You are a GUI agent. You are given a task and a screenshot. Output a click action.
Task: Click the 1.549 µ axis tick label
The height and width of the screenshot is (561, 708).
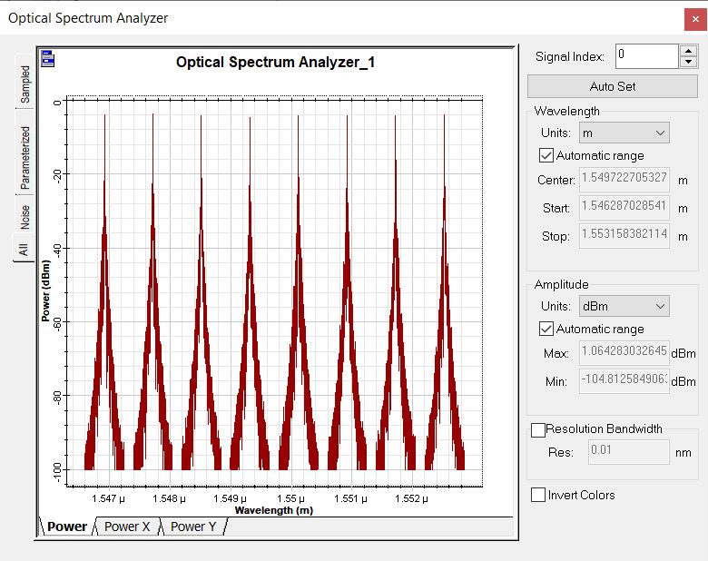coord(230,498)
